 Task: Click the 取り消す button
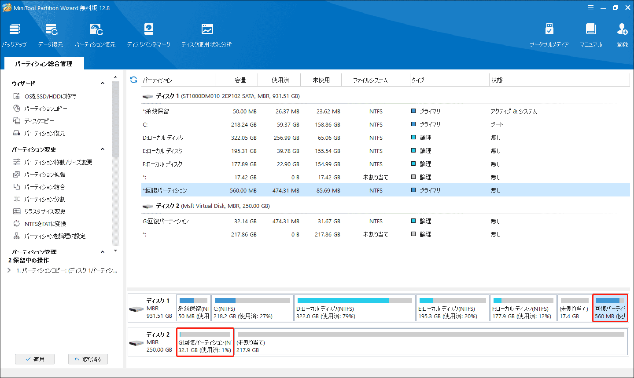click(88, 359)
